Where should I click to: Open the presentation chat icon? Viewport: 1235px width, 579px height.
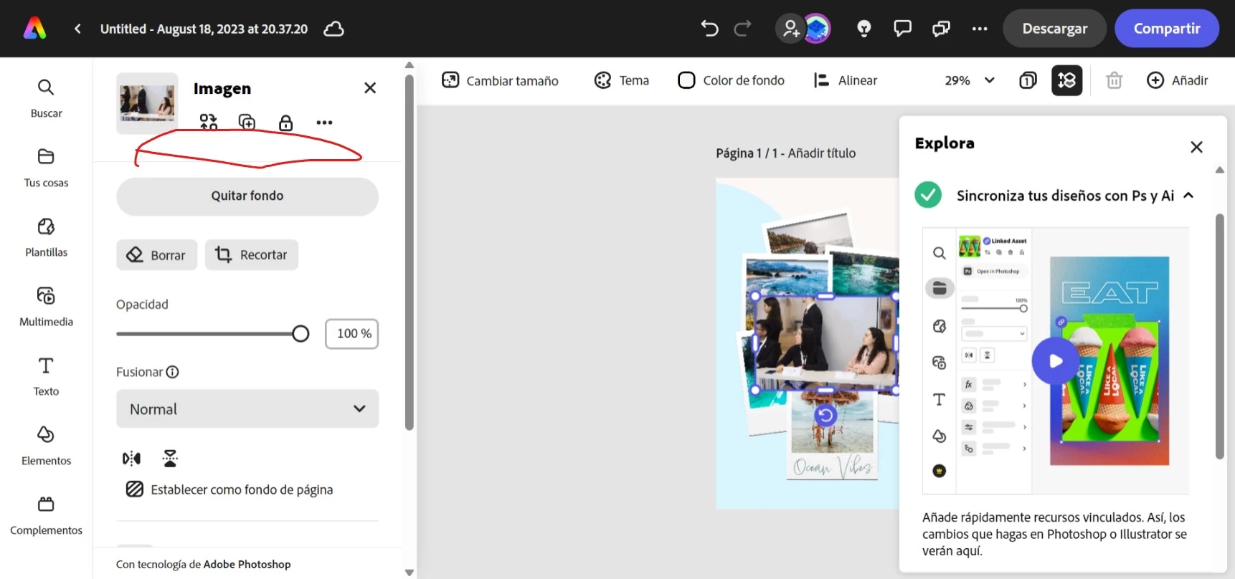941,29
